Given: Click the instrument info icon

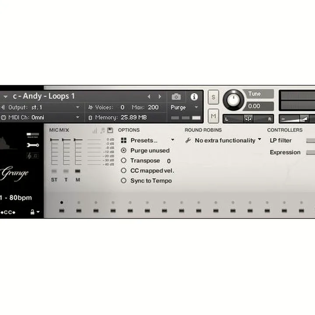Looking at the screenshot, I should click(x=194, y=97).
